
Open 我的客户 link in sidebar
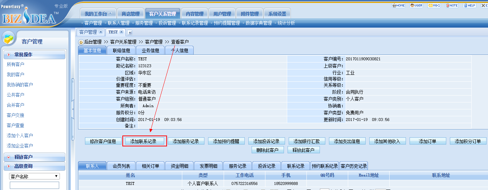click(x=16, y=74)
